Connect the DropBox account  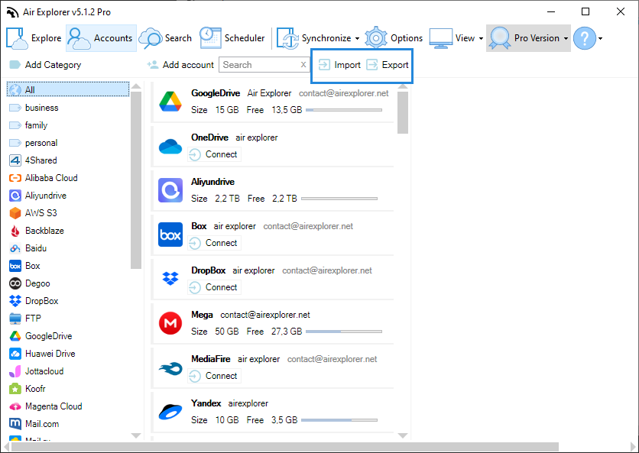[214, 287]
